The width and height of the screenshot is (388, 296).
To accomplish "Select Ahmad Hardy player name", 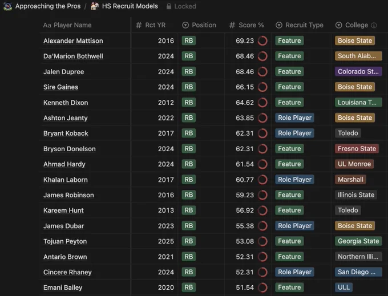I will pos(64,164).
